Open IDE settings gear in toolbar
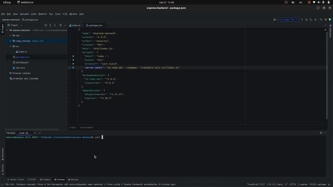 pyautogui.click(x=326, y=20)
